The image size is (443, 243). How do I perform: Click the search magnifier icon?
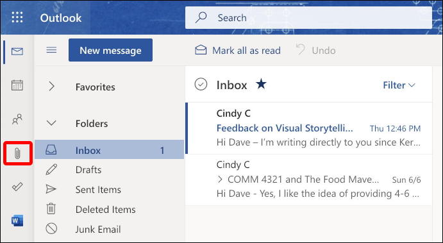point(201,17)
